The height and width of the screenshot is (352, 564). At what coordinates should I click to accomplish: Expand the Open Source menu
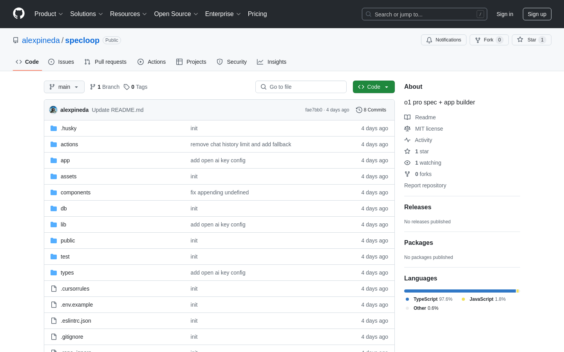(x=176, y=14)
